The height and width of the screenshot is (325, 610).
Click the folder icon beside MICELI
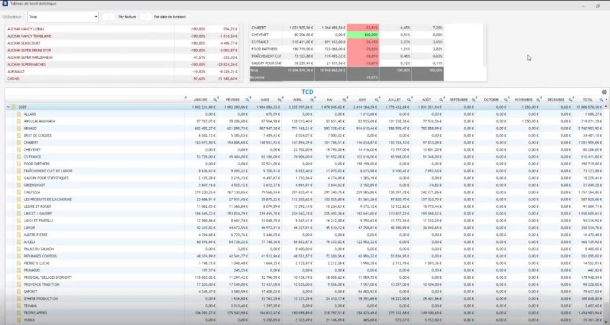point(18,242)
